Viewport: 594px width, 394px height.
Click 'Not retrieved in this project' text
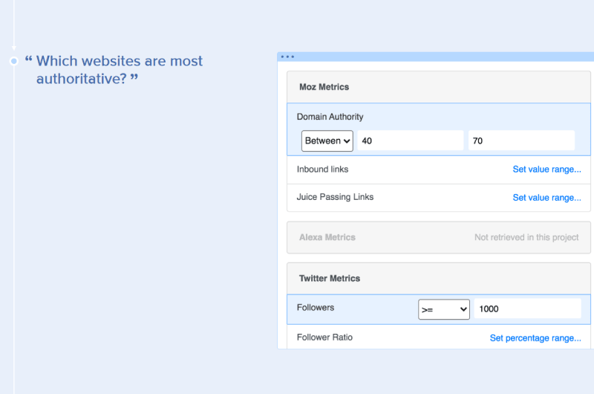526,237
